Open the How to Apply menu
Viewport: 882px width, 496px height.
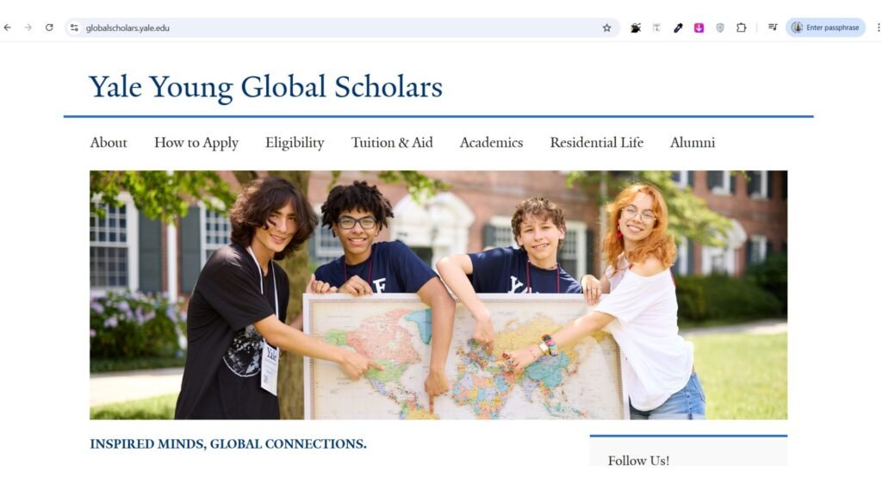tap(196, 143)
